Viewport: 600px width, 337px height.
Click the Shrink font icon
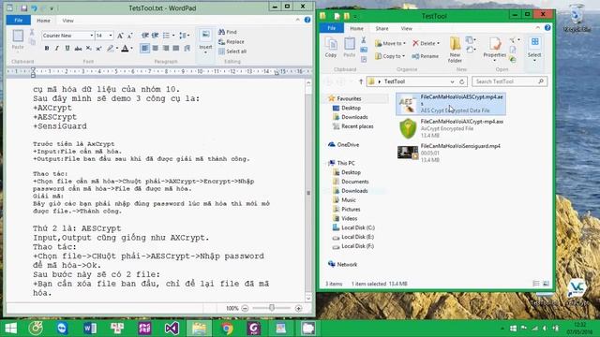point(130,36)
